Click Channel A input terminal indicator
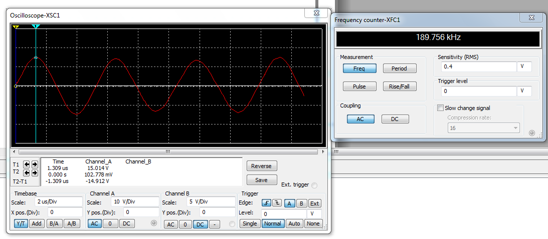This screenshot has width=548, height=239. coord(154,223)
